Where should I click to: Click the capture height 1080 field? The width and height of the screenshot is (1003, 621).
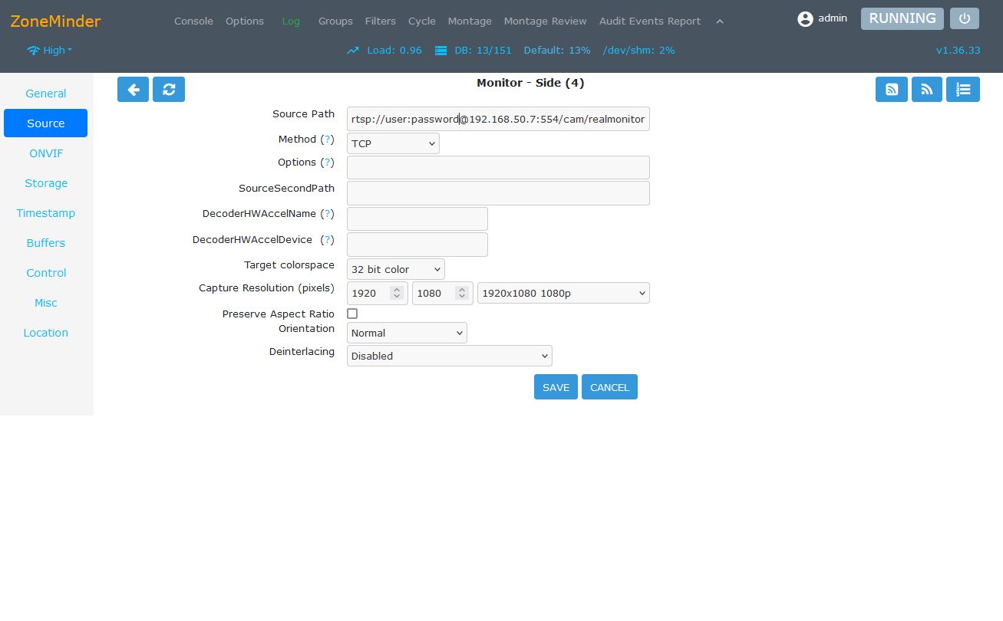pyautogui.click(x=442, y=293)
